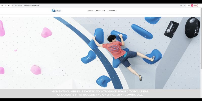Click the browser forward arrow
Image resolution: width=202 pixels, height=101 pixels.
6,6
